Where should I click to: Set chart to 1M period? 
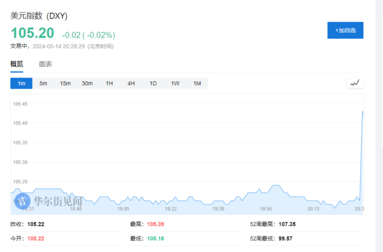click(197, 84)
